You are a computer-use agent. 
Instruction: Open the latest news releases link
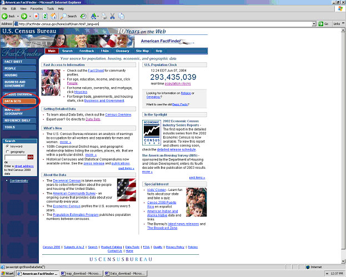[x=183, y=224]
